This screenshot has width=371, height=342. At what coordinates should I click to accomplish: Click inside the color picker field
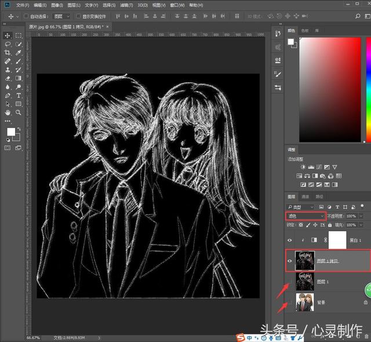click(330, 90)
